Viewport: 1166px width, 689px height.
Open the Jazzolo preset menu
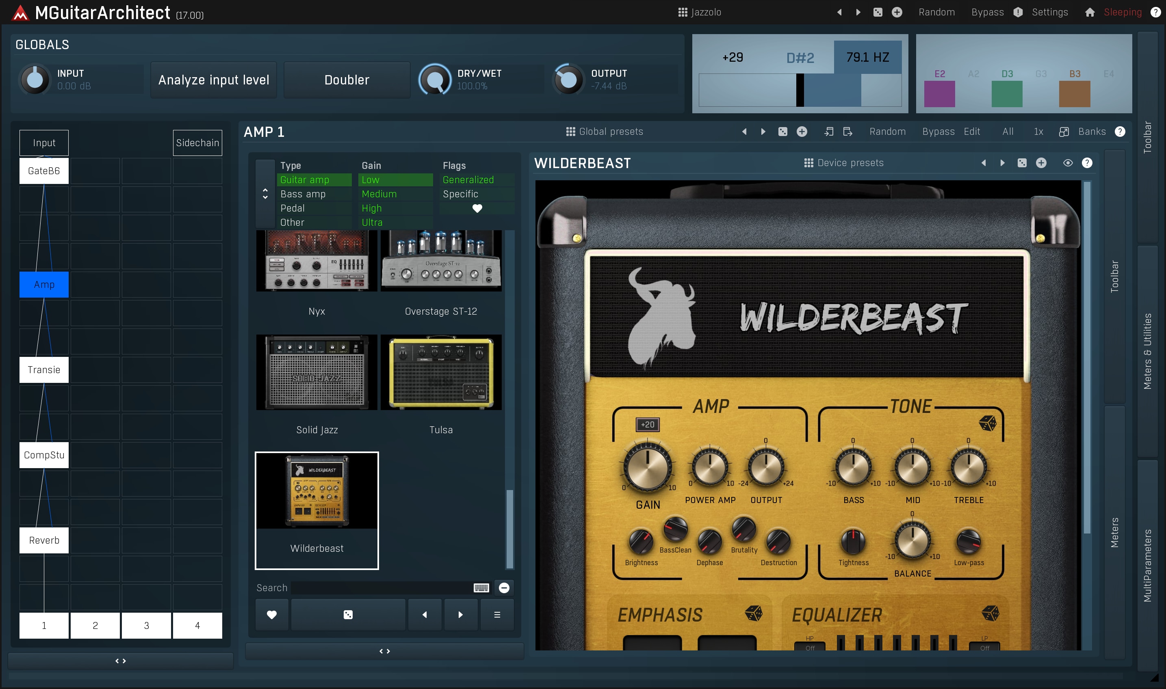[x=700, y=13]
